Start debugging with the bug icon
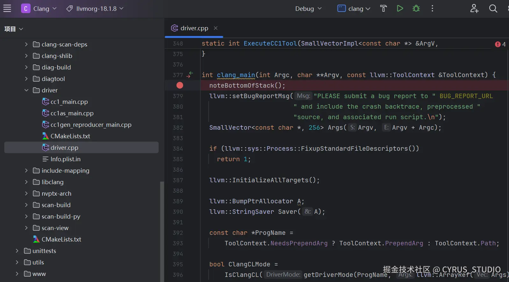This screenshot has width=509, height=282. (x=416, y=9)
